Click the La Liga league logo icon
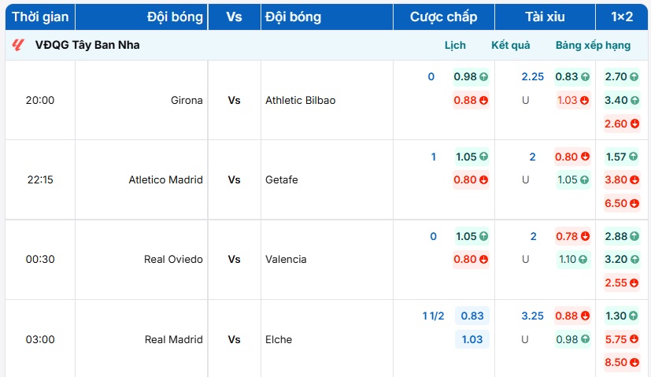Screen dimensions: 651x377 point(18,46)
